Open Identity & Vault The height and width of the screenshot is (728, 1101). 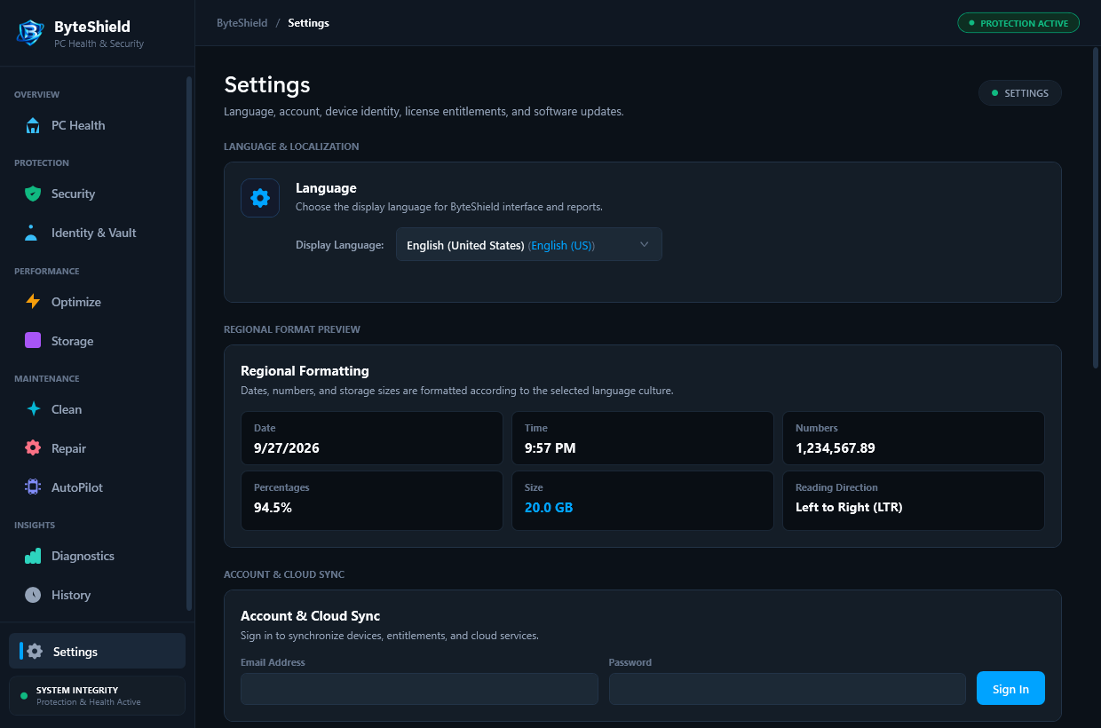[97, 233]
